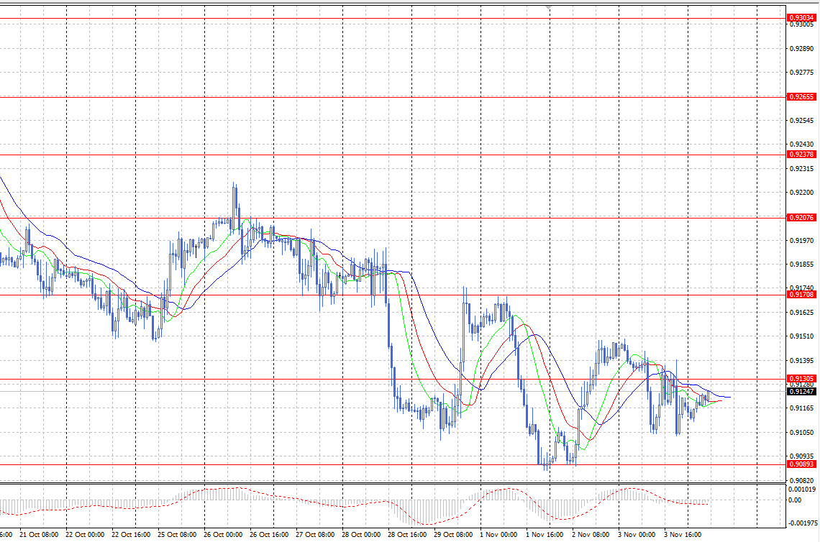Click the 0.91970 price scale value
This screenshot has width=820, height=542.
(802, 240)
